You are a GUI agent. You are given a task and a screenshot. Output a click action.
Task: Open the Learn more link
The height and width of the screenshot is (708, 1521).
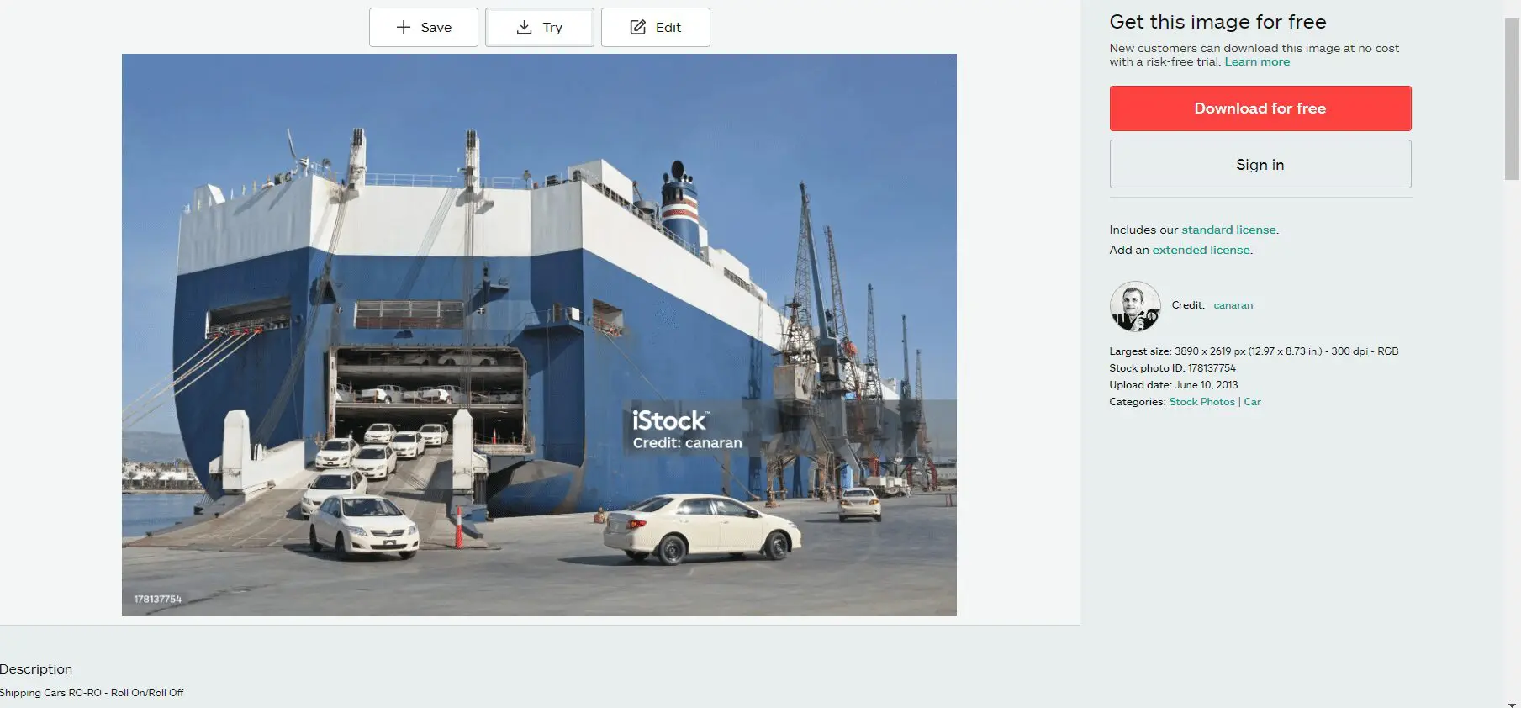click(x=1257, y=62)
